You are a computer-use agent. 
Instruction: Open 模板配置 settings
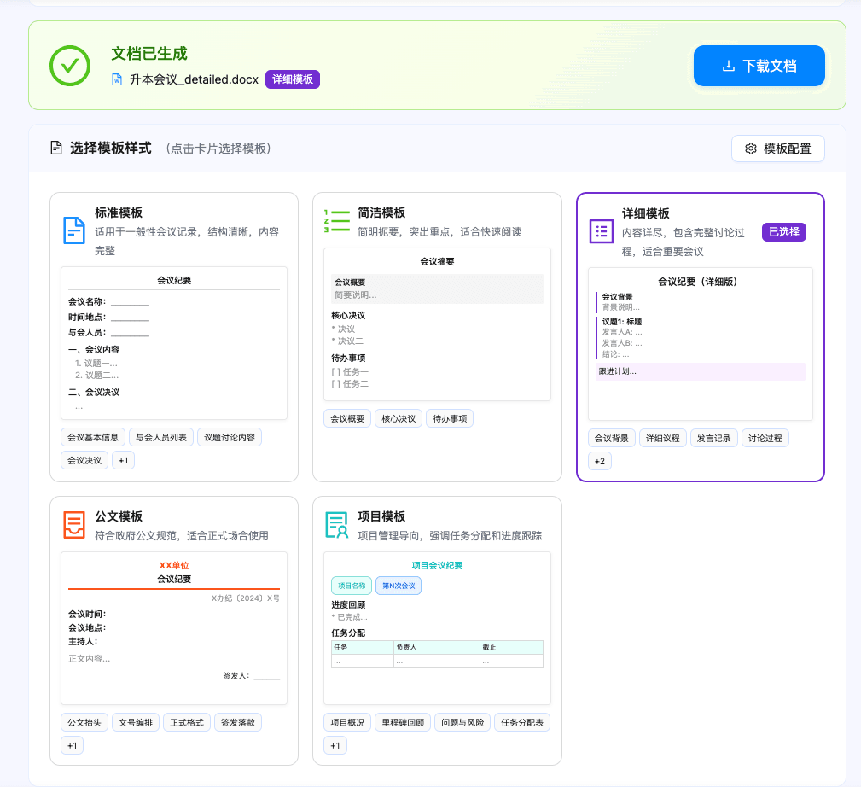(x=777, y=149)
